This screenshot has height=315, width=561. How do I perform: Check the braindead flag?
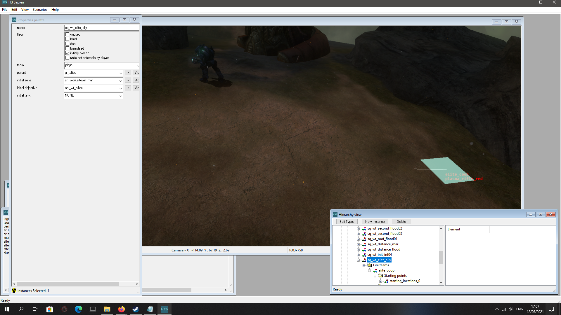pos(67,48)
